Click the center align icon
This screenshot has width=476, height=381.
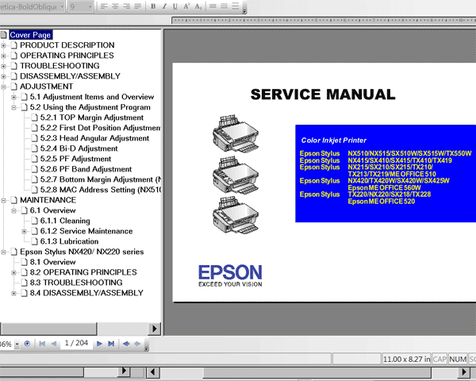[x=115, y=6]
